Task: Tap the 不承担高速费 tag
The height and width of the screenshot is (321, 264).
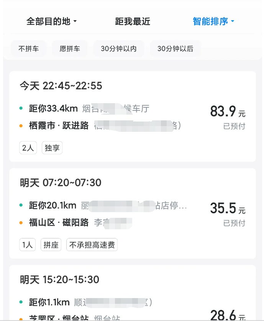Action: pos(92,245)
